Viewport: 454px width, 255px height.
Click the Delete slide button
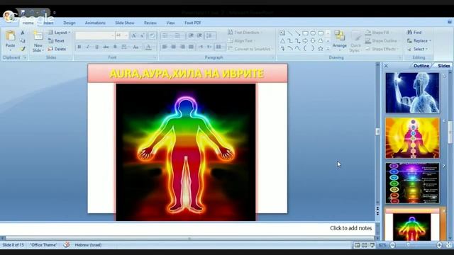click(57, 49)
